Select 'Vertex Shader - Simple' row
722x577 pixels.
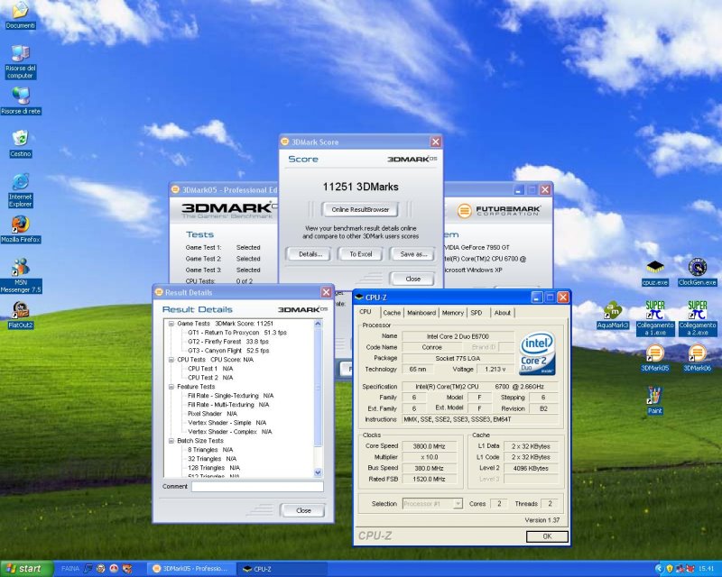tap(227, 423)
